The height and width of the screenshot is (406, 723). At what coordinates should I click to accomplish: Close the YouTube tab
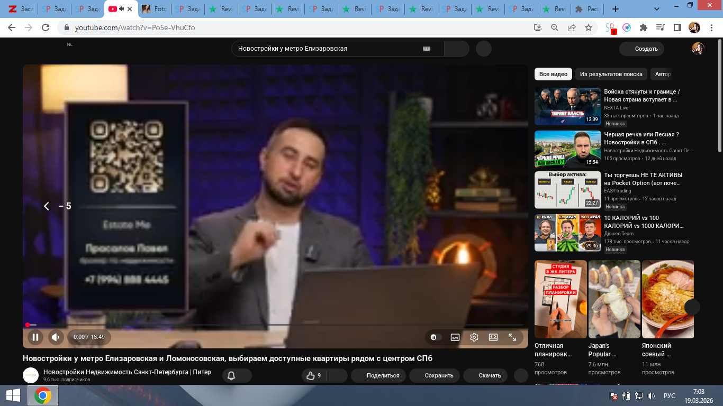pos(130,9)
